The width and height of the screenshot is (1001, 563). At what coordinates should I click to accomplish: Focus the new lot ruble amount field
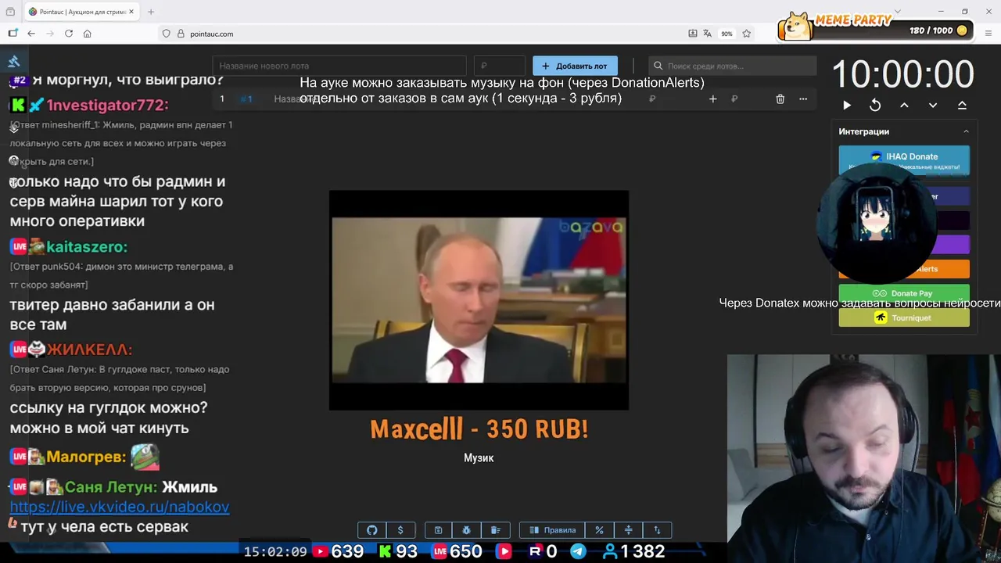coord(500,66)
